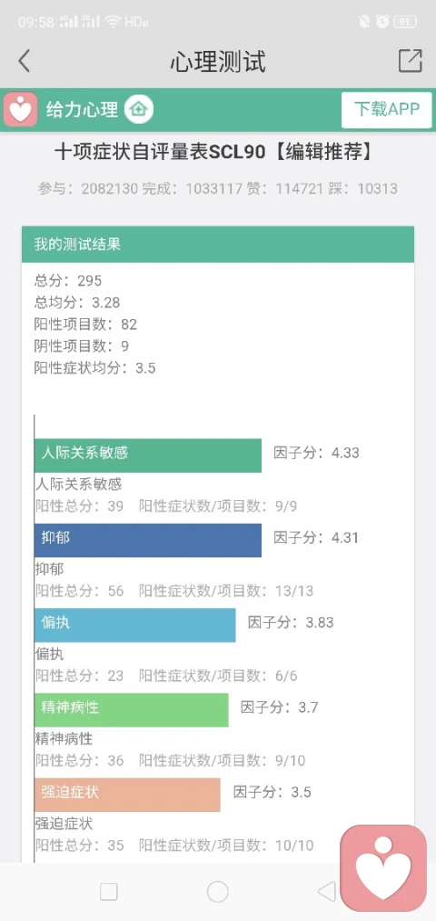Click the 下载APP button
Image resolution: width=436 pixels, height=921 pixels.
click(x=387, y=109)
